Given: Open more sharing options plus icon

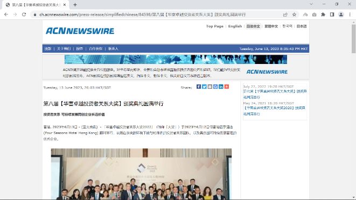Looking at the screenshot, I should click(227, 87).
